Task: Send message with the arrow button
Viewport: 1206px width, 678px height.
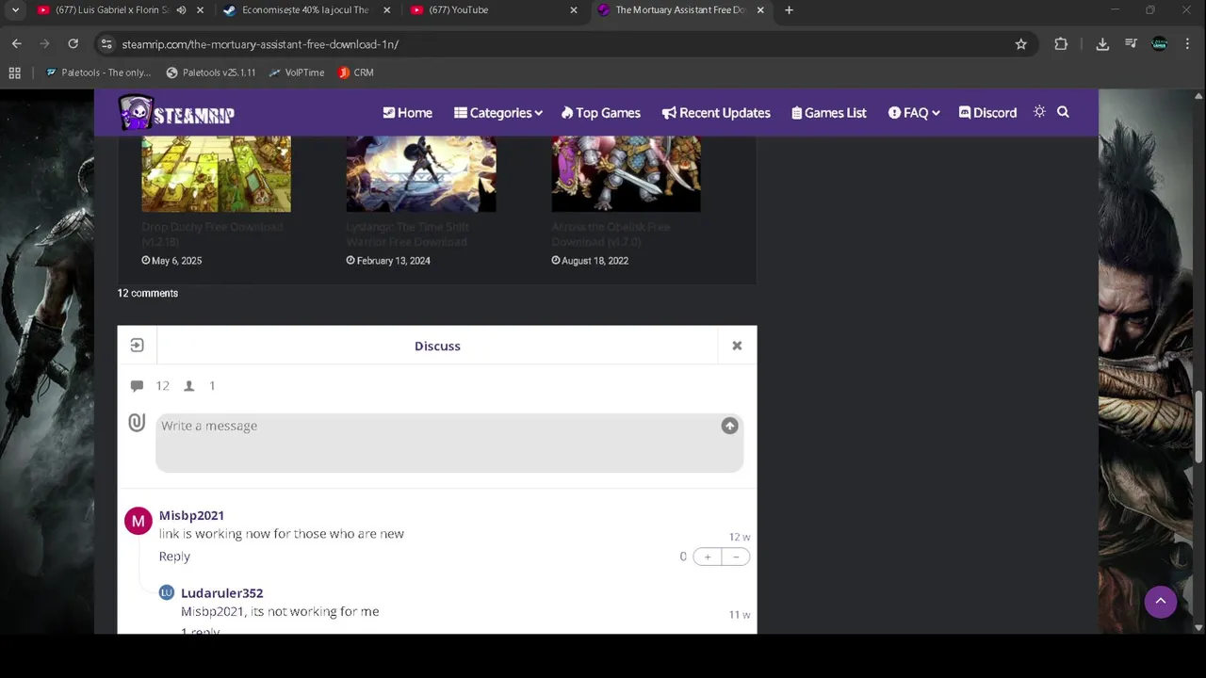Action: tap(729, 427)
